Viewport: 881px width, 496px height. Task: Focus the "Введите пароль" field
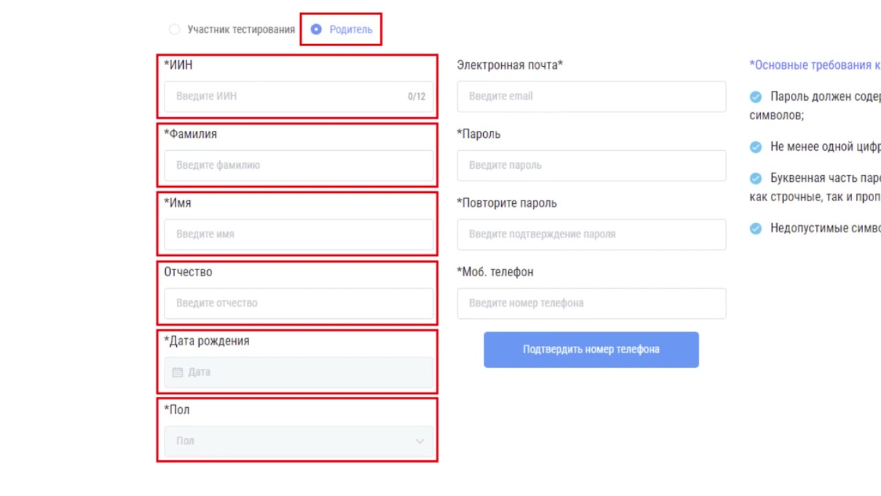pyautogui.click(x=591, y=165)
